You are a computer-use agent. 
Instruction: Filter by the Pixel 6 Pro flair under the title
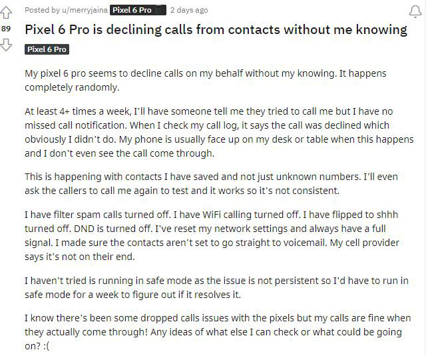[47, 49]
